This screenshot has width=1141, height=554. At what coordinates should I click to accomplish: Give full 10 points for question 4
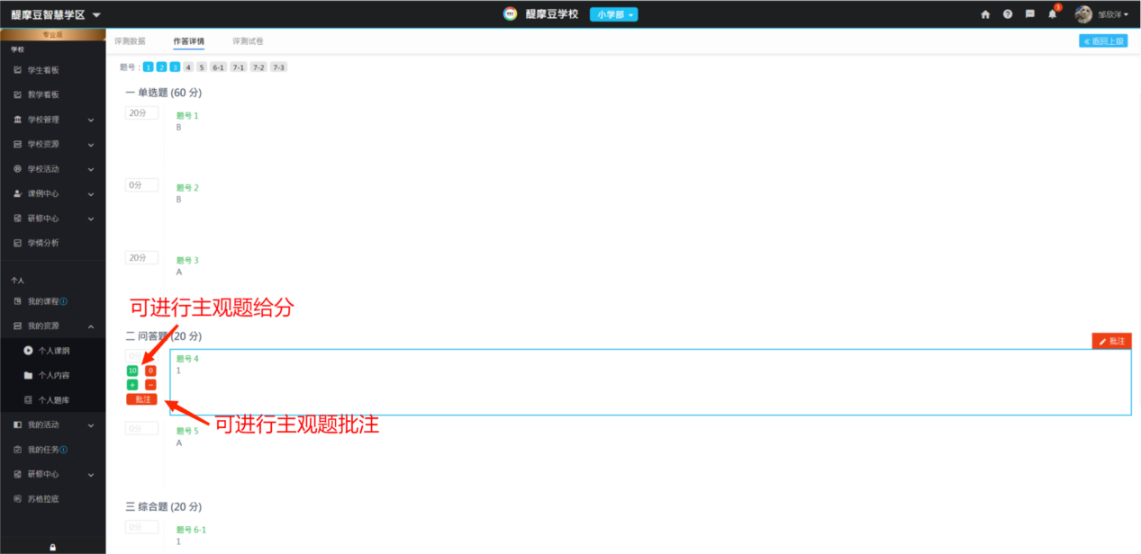click(132, 371)
